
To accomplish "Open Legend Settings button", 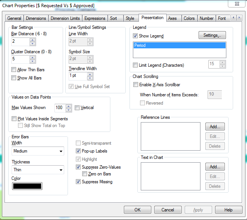I will click(x=212, y=35).
